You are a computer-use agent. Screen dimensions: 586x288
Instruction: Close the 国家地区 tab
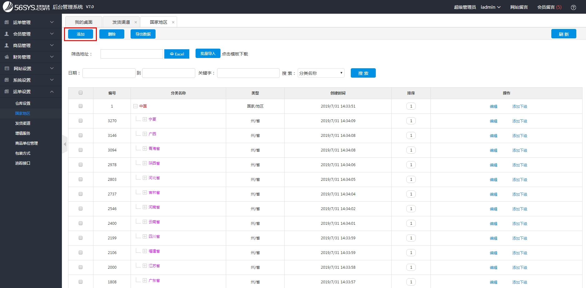173,22
